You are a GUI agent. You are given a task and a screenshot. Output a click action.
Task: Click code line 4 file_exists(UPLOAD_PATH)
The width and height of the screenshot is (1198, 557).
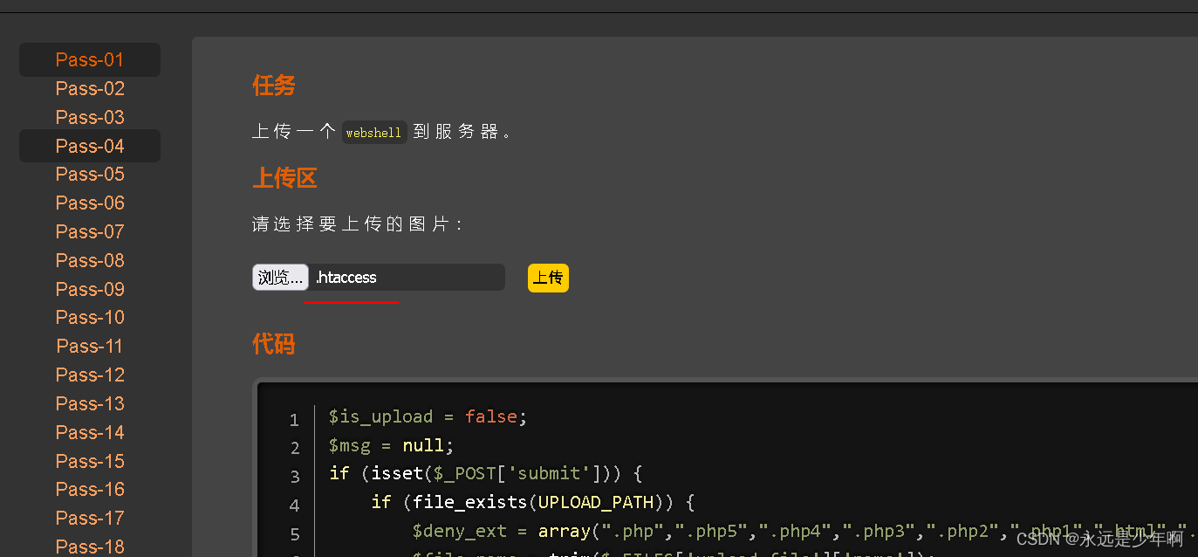[x=533, y=503]
